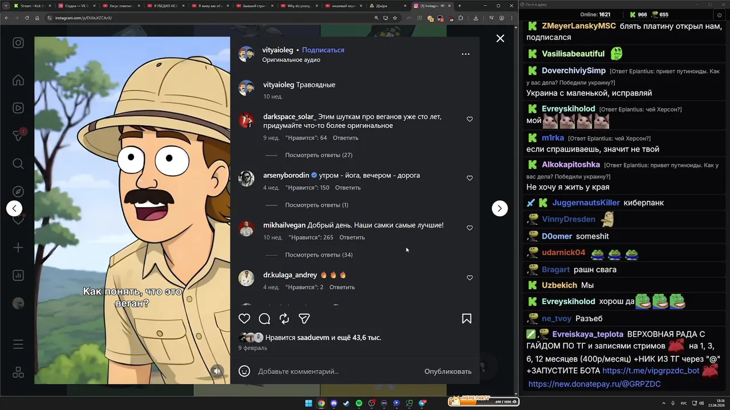Open Instagram home from sidebar

[18, 80]
